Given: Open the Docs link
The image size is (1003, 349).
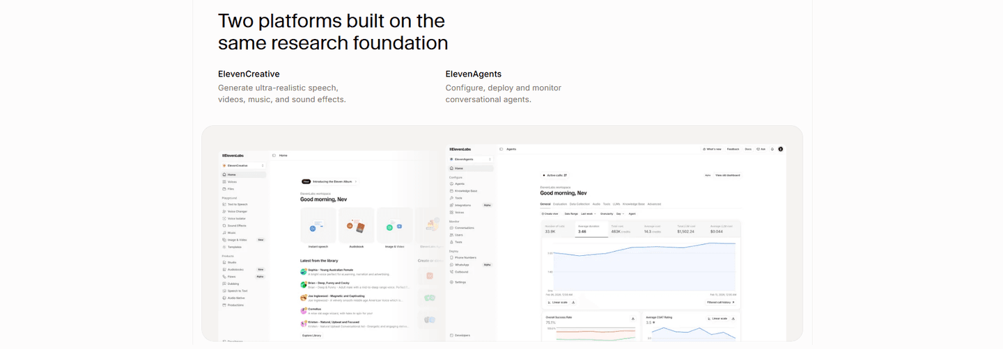Looking at the screenshot, I should click(748, 149).
